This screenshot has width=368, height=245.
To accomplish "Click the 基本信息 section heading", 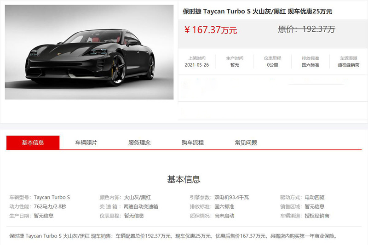I will pos(184,179).
